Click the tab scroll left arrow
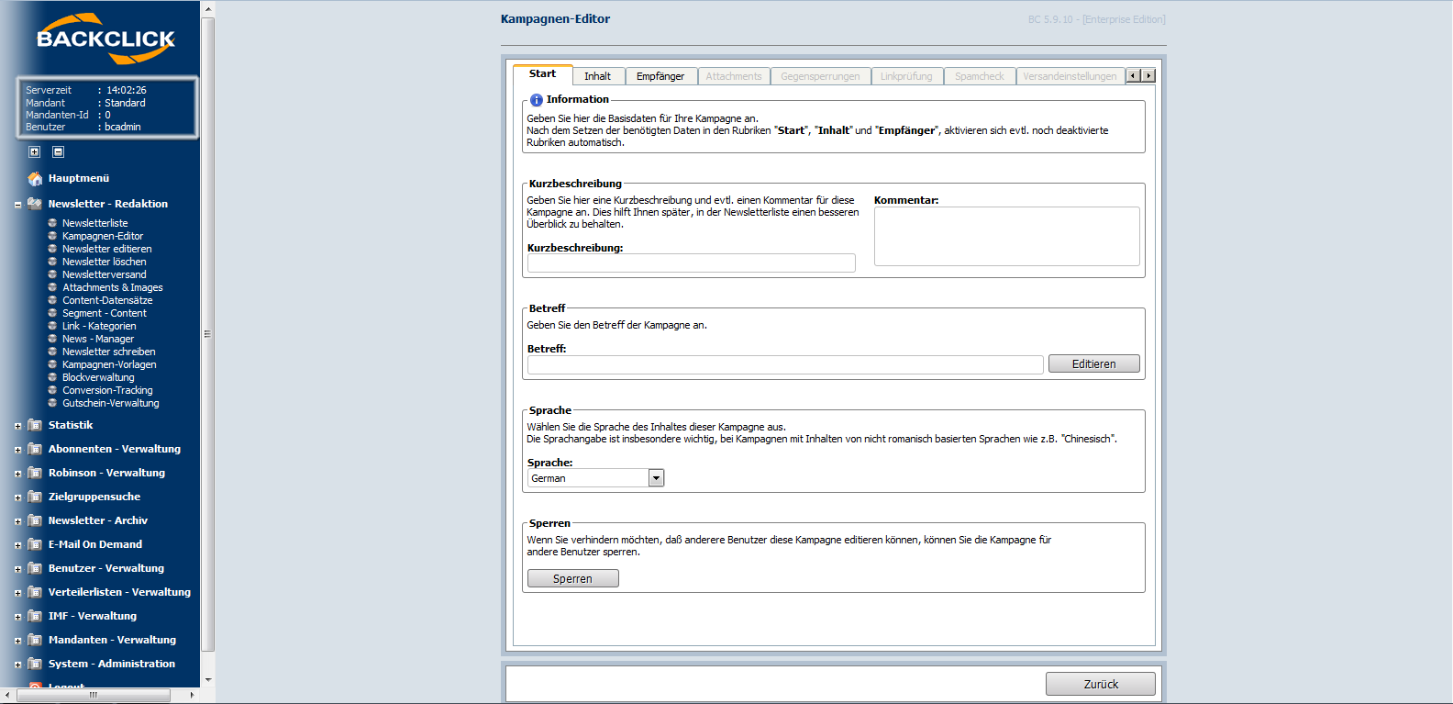Viewport: 1453px width, 704px height. 1134,75
